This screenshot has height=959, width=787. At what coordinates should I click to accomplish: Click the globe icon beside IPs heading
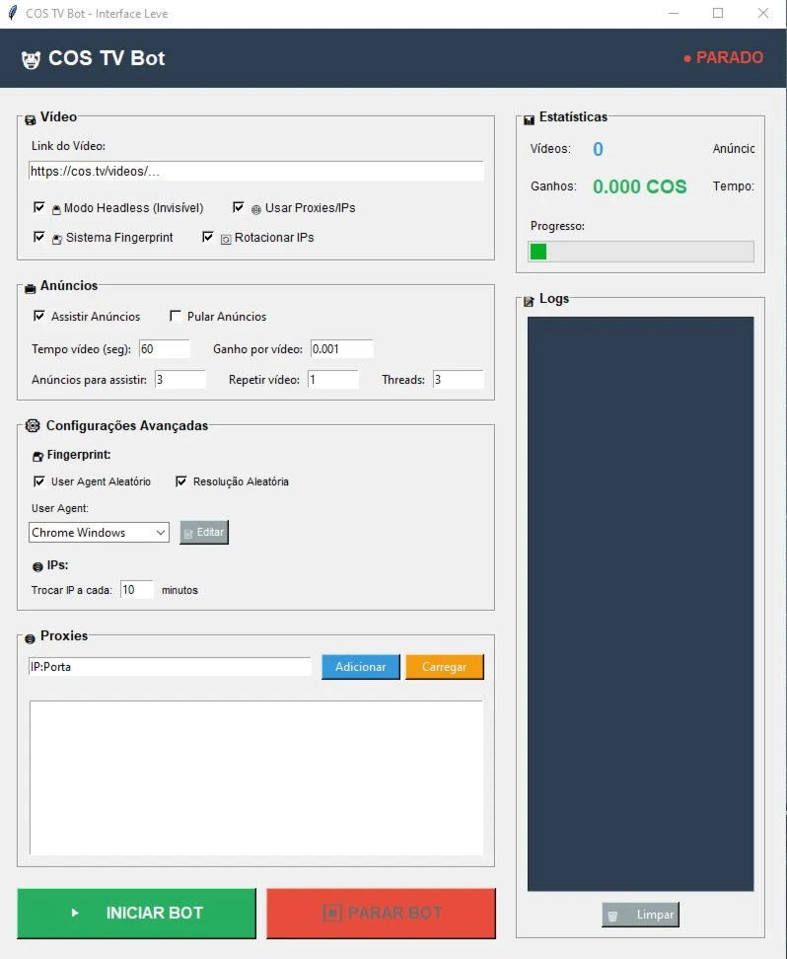(x=37, y=567)
